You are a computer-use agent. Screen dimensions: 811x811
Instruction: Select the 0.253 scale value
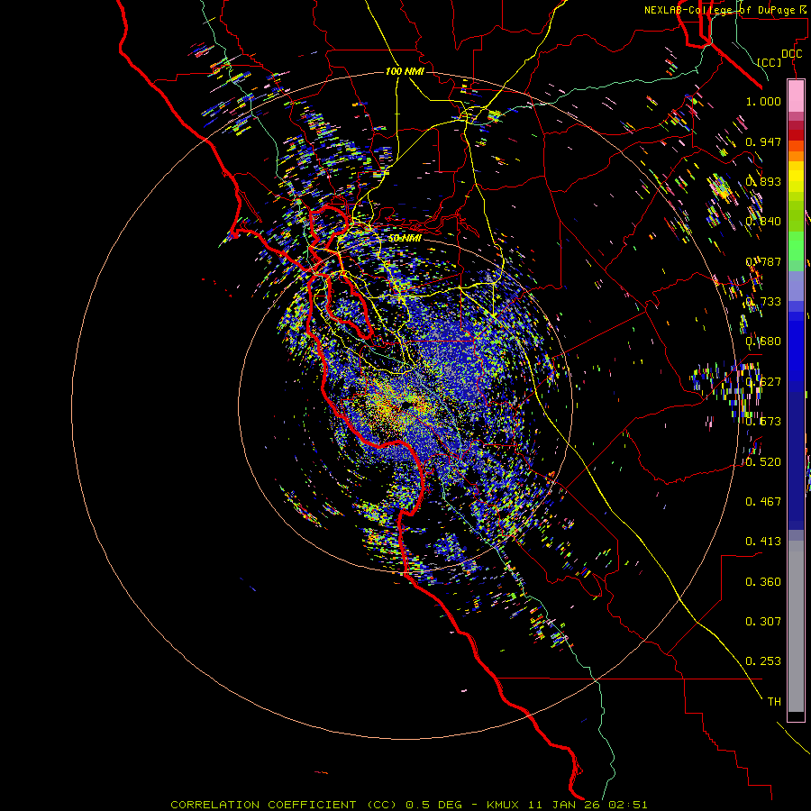pyautogui.click(x=763, y=661)
